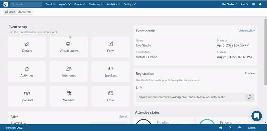The image size is (267, 131).
Task: Open the Virtual Lobby camera tile
Action: pyautogui.click(x=69, y=47)
